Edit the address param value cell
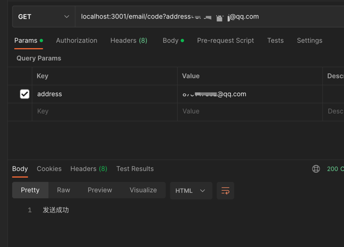 coord(249,94)
